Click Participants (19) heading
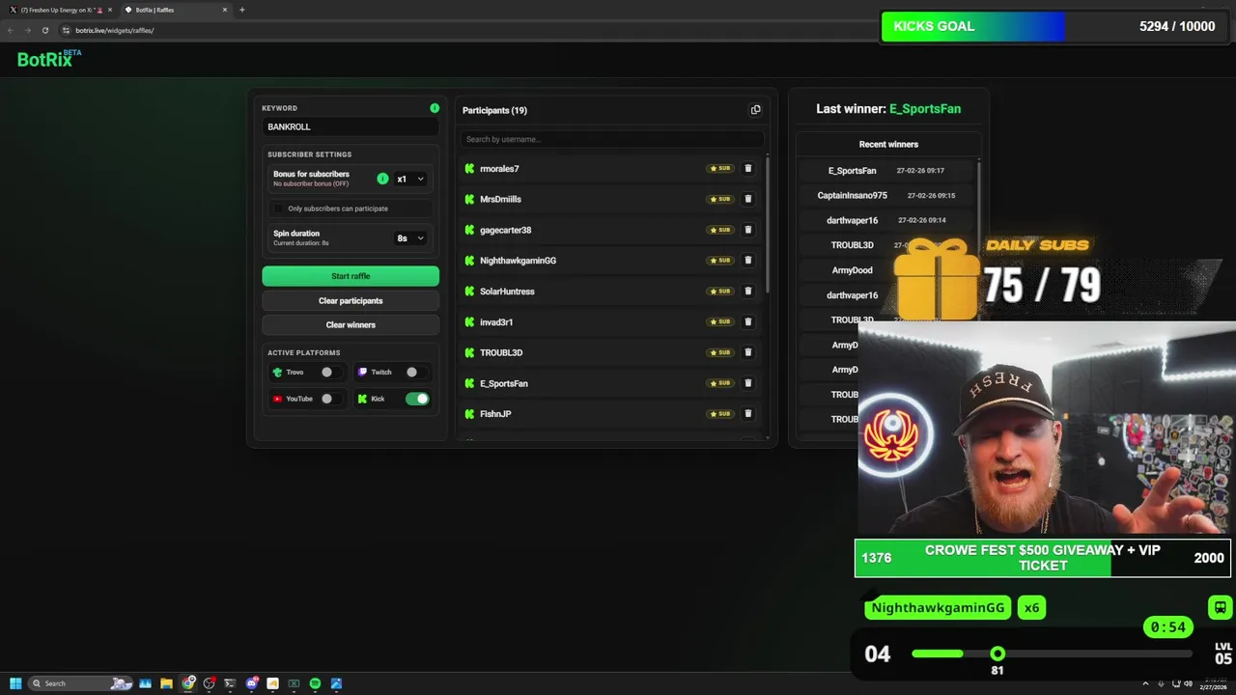The image size is (1236, 695). 494,110
